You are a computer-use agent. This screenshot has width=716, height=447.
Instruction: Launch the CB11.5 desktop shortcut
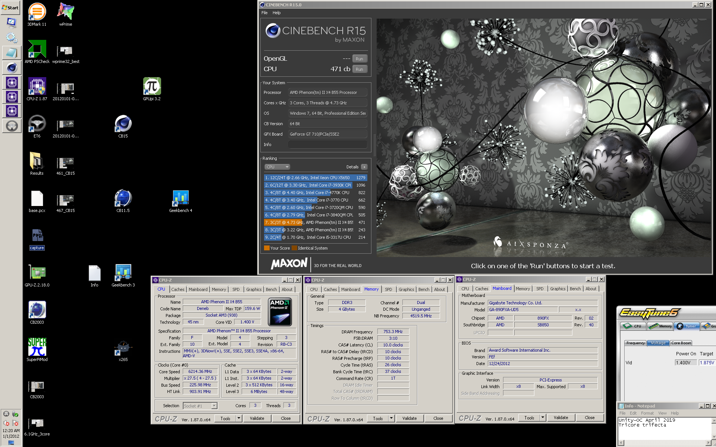123,200
